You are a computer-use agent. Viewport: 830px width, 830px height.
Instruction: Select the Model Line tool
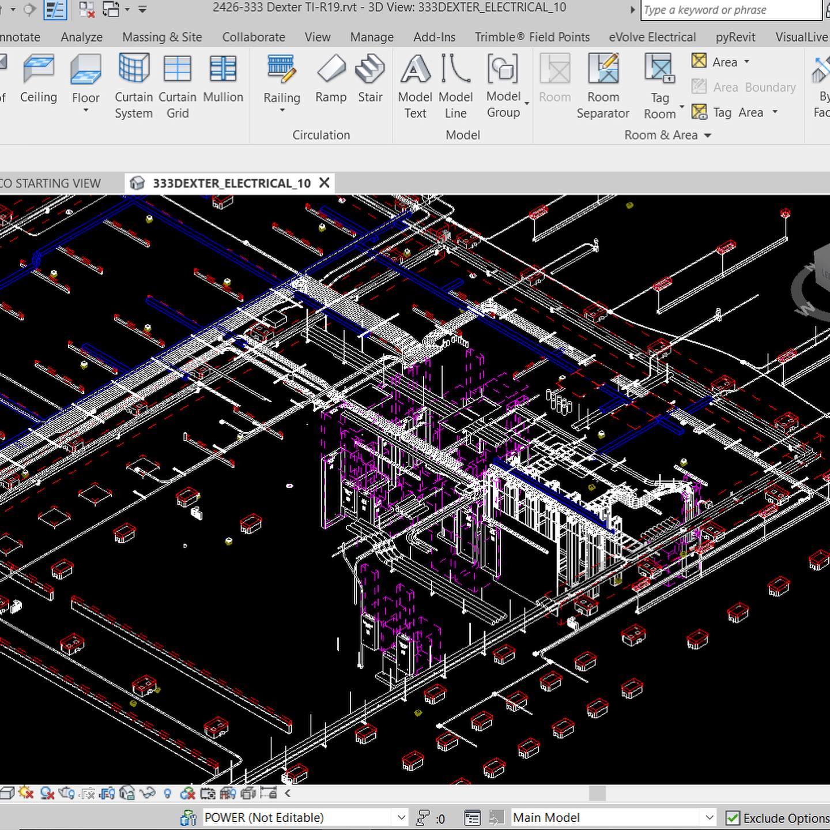click(455, 87)
